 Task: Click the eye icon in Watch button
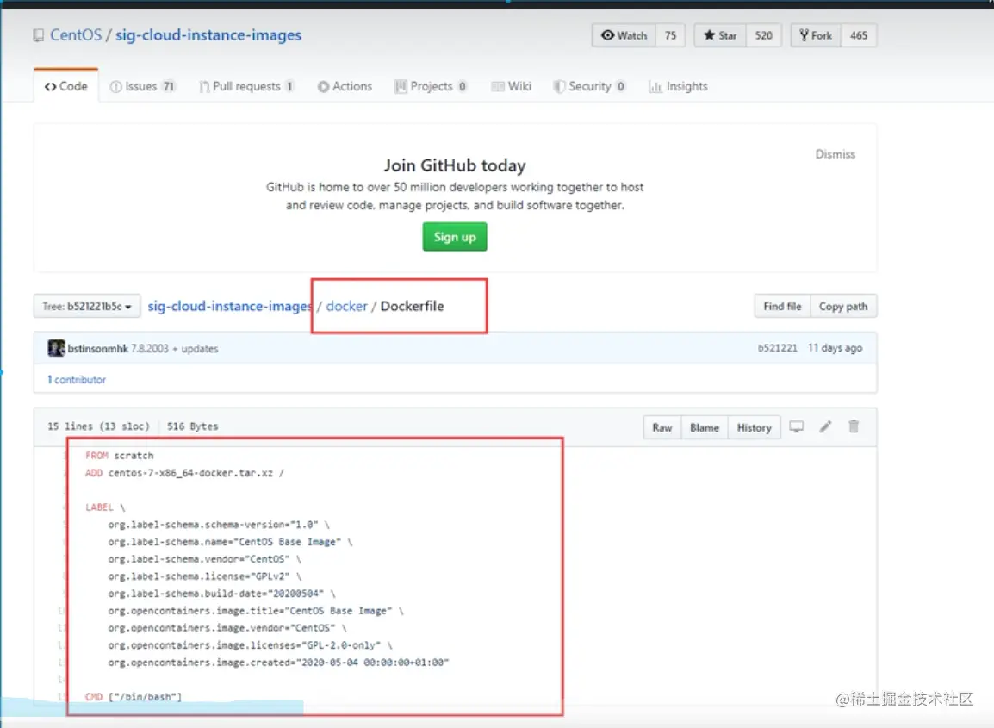coord(607,35)
